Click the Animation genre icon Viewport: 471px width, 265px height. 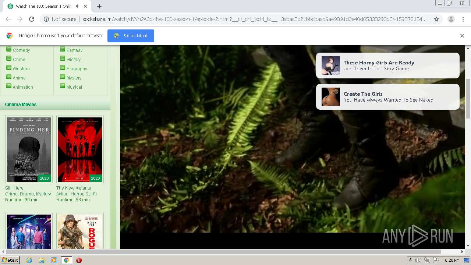tap(9, 86)
